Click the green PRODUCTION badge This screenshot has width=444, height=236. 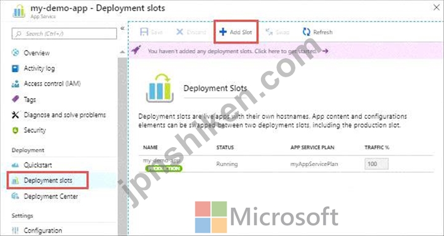click(x=164, y=169)
